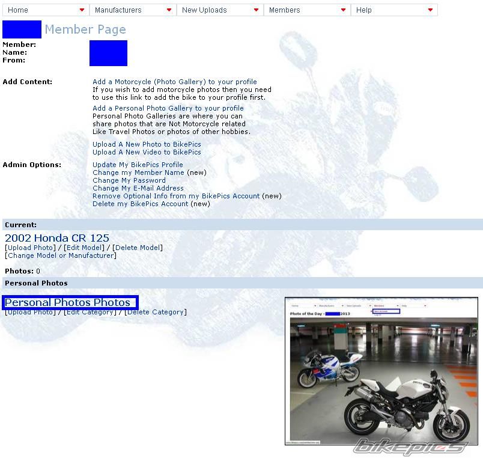Click Update My BikePics Profile

[x=138, y=165]
